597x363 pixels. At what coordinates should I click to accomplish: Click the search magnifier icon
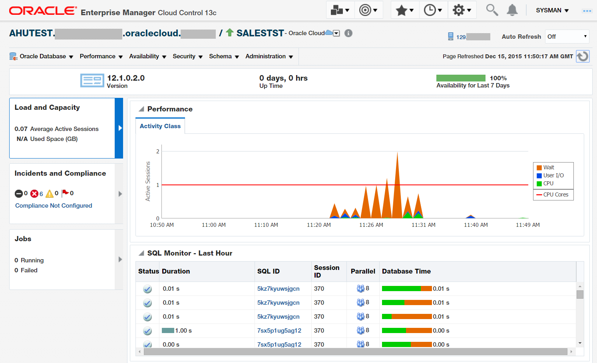[x=492, y=10]
